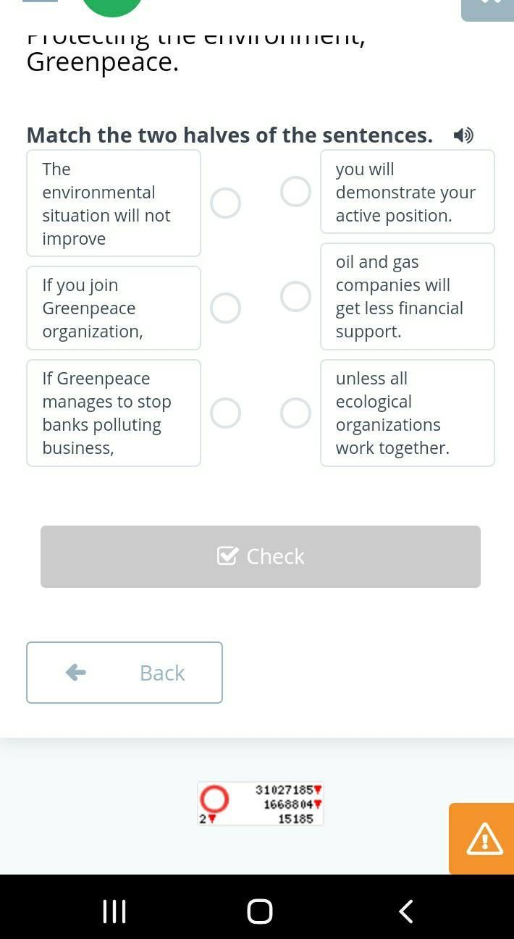Tap the Android back arrow icon

(406, 911)
